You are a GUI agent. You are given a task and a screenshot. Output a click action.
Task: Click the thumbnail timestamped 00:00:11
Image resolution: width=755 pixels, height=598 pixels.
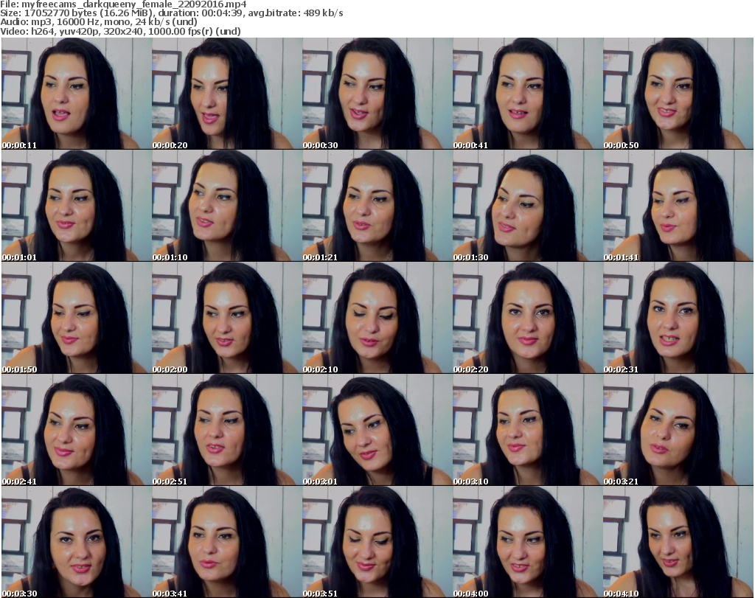tap(76, 94)
